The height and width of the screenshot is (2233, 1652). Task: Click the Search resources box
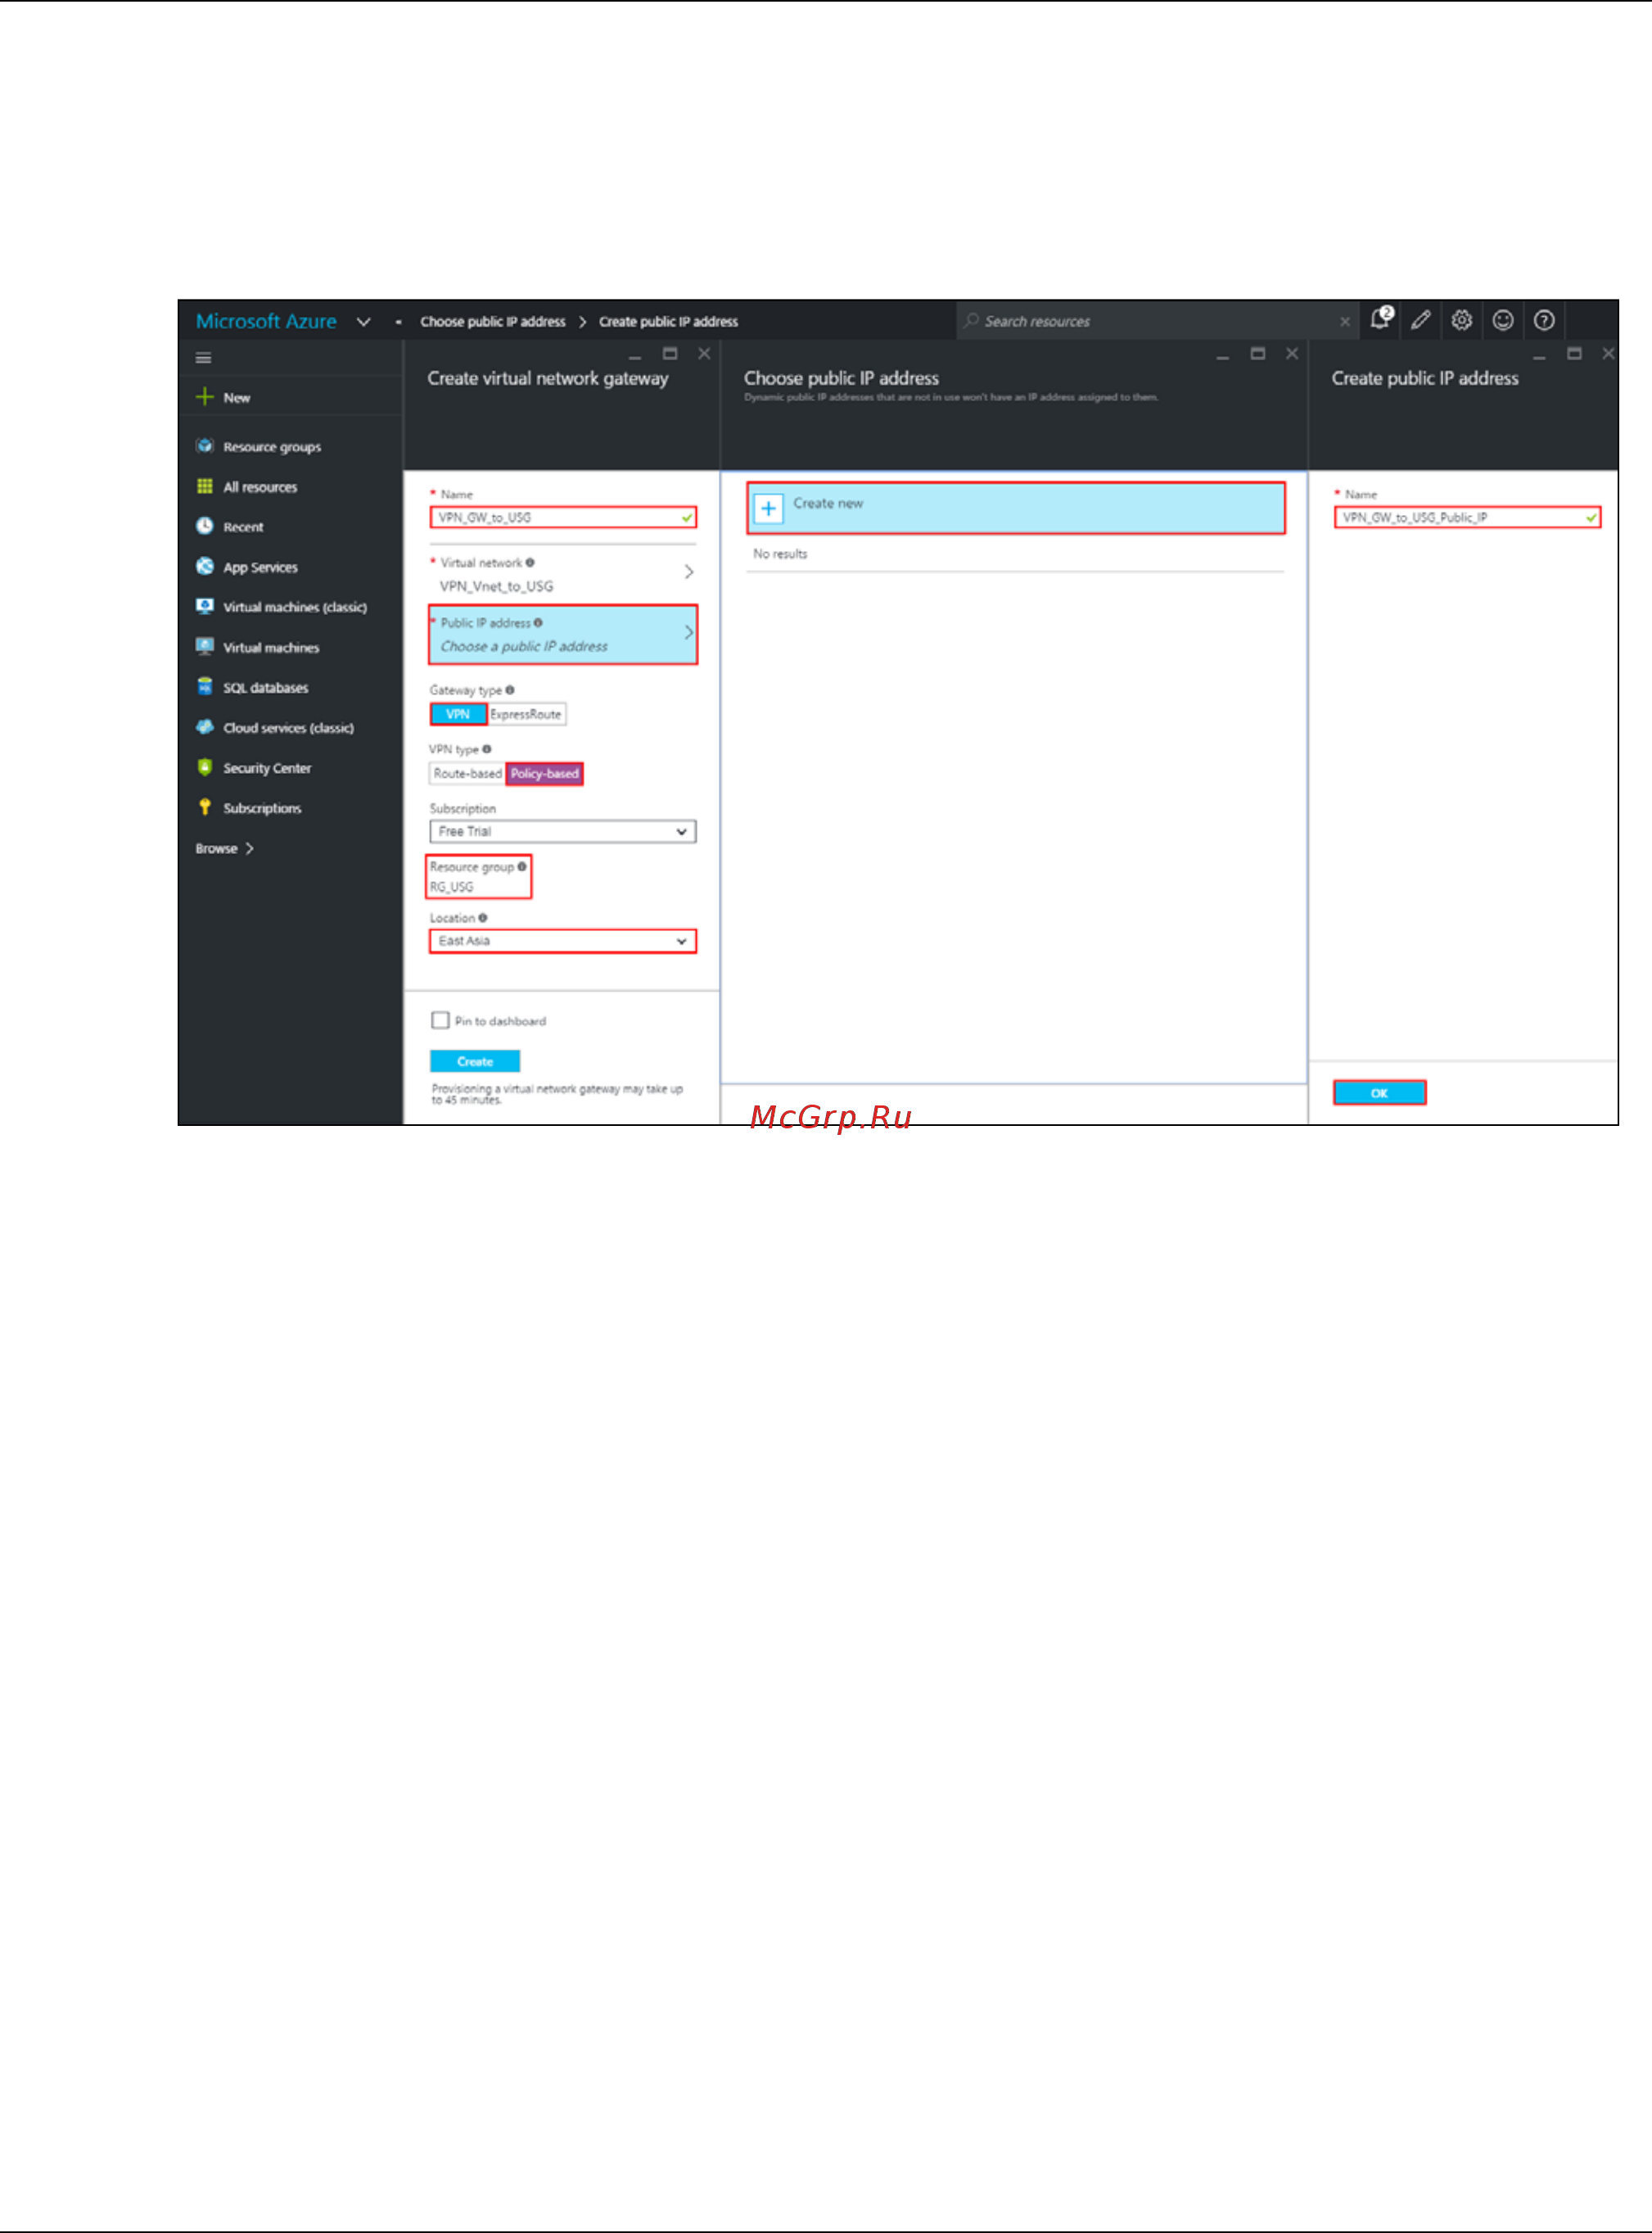pos(1158,321)
